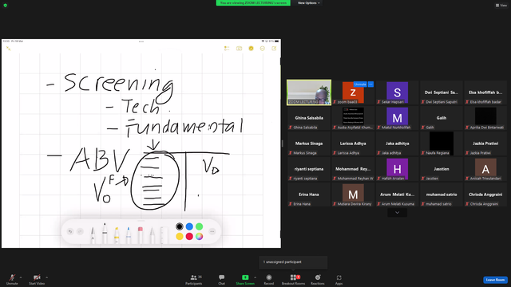Pick the red color swatch
Image resolution: width=511 pixels, height=287 pixels.
(x=189, y=236)
